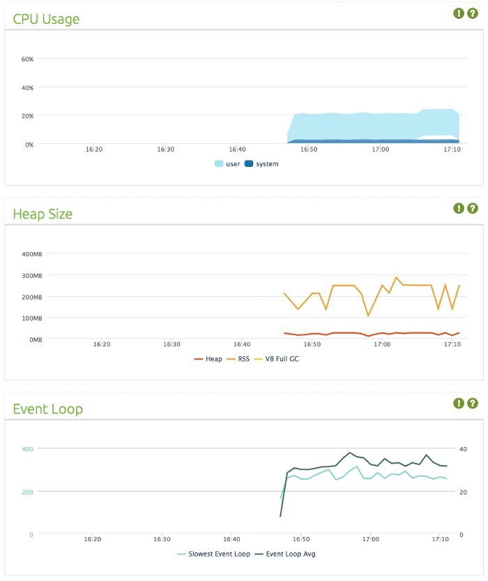Image resolution: width=488 pixels, height=581 pixels.
Task: Click the 300MB label on Heap axis
Action: tap(32, 276)
